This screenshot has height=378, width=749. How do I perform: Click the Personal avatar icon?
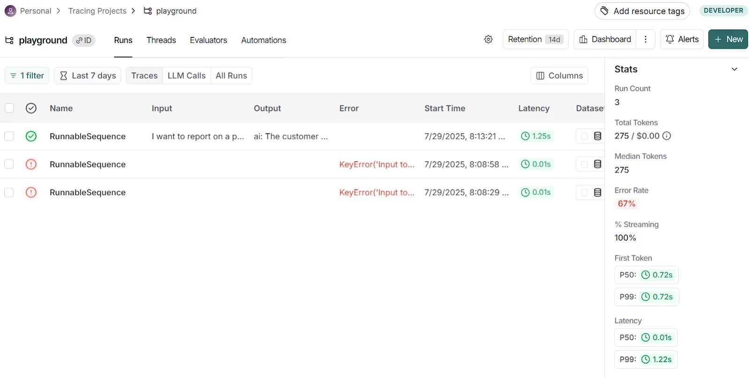(x=10, y=11)
